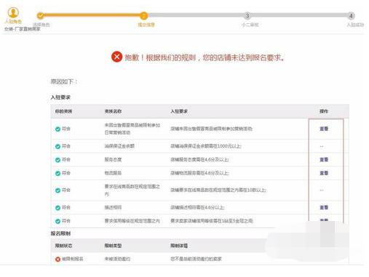Click requirement text about 1钻至5金冠之间
Viewport: 369px width, 277px height.
tap(212, 221)
